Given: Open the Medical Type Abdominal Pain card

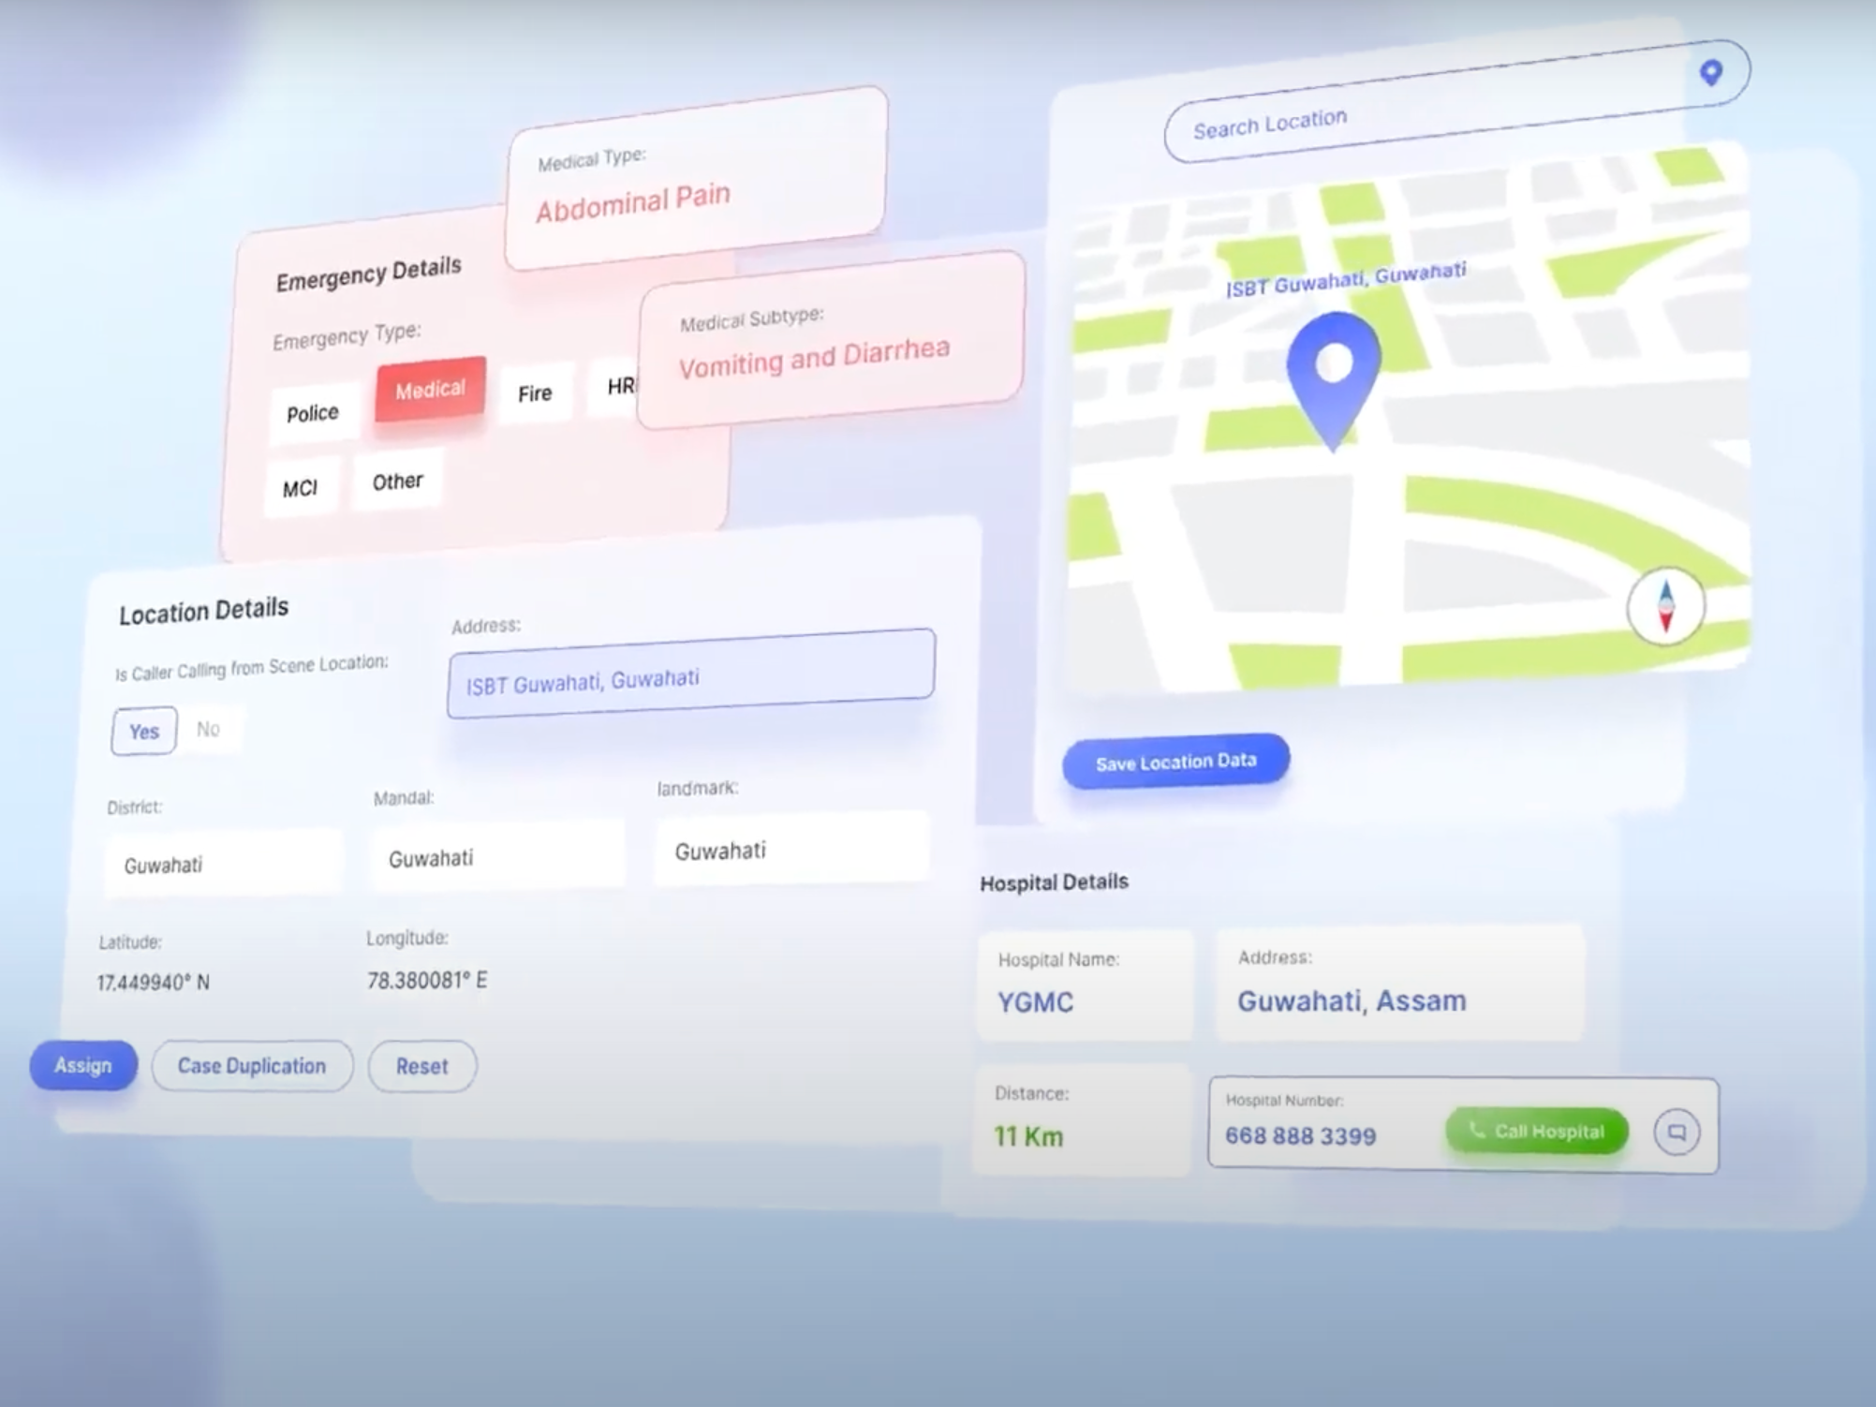Looking at the screenshot, I should point(696,179).
